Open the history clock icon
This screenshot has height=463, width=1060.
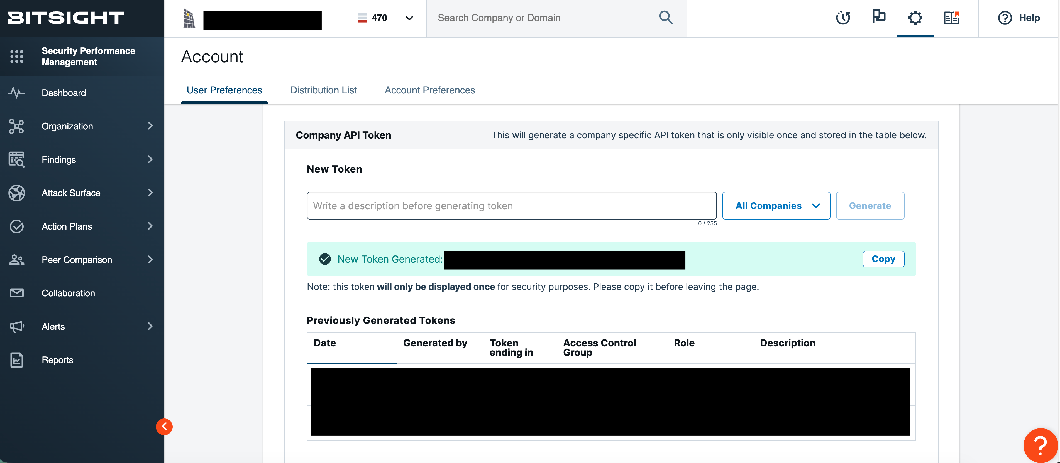click(843, 18)
